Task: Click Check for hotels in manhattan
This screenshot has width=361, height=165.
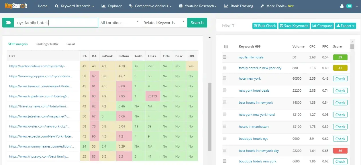Action: tap(340, 127)
